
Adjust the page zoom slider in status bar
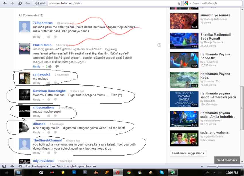tap(217, 166)
